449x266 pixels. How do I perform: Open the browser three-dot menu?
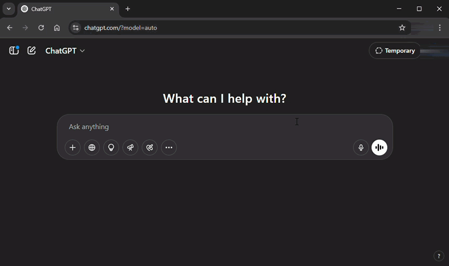440,28
